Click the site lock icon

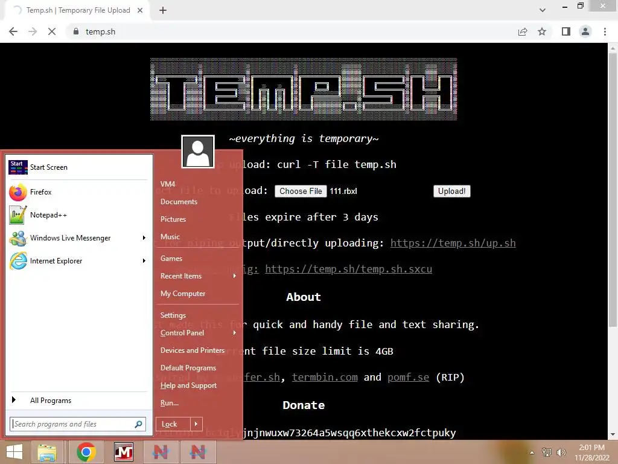(76, 31)
